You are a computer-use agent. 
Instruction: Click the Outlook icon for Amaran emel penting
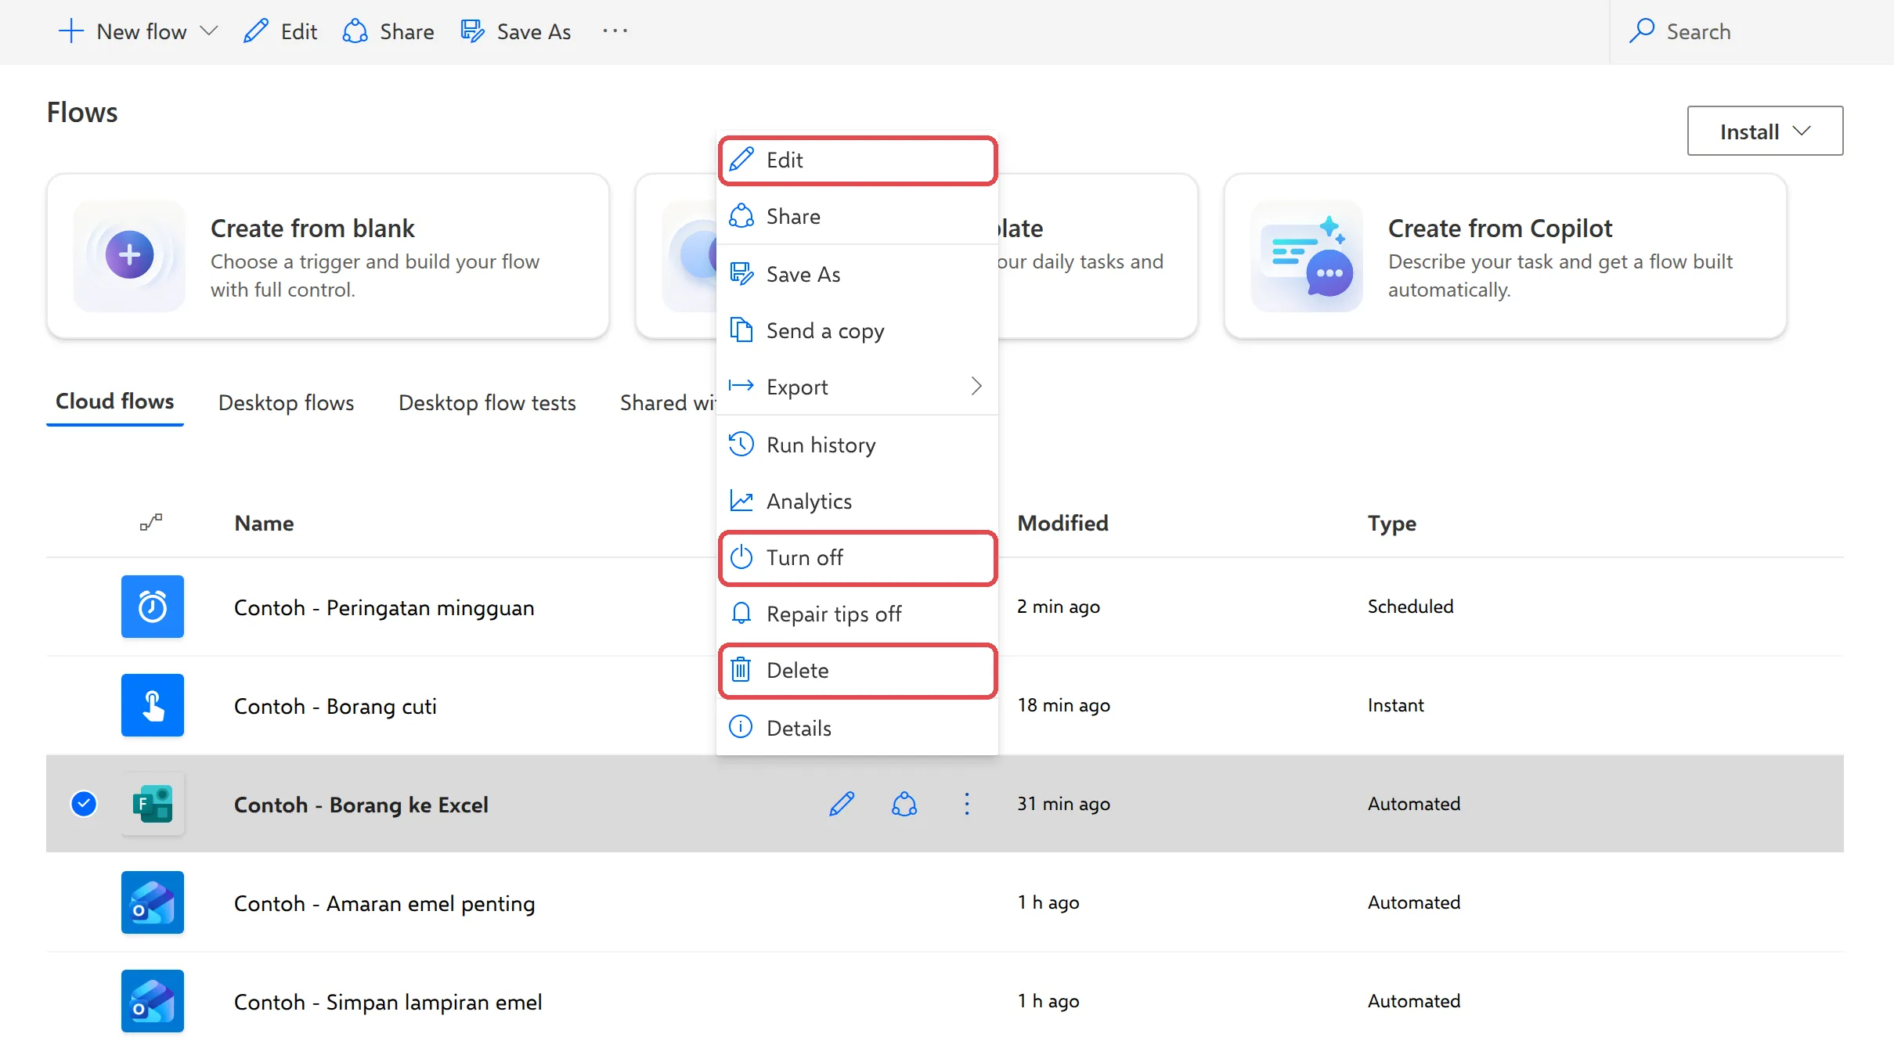click(153, 902)
